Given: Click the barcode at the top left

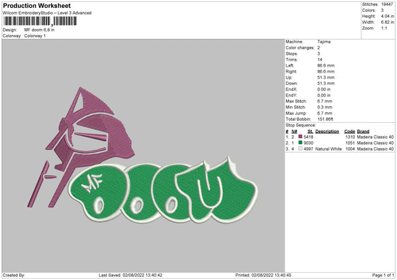Looking at the screenshot, I should [x=40, y=21].
